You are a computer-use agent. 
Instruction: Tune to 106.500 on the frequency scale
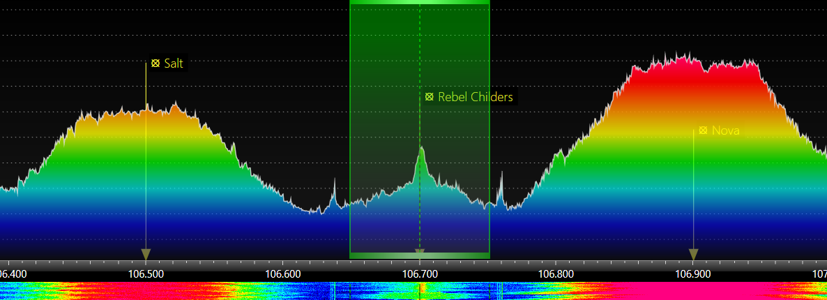click(x=146, y=274)
